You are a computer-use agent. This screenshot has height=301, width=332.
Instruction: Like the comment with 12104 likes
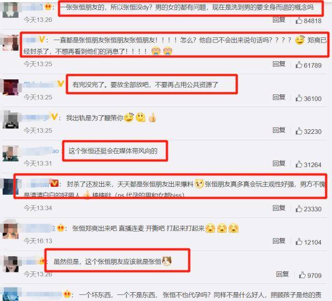(x=299, y=242)
